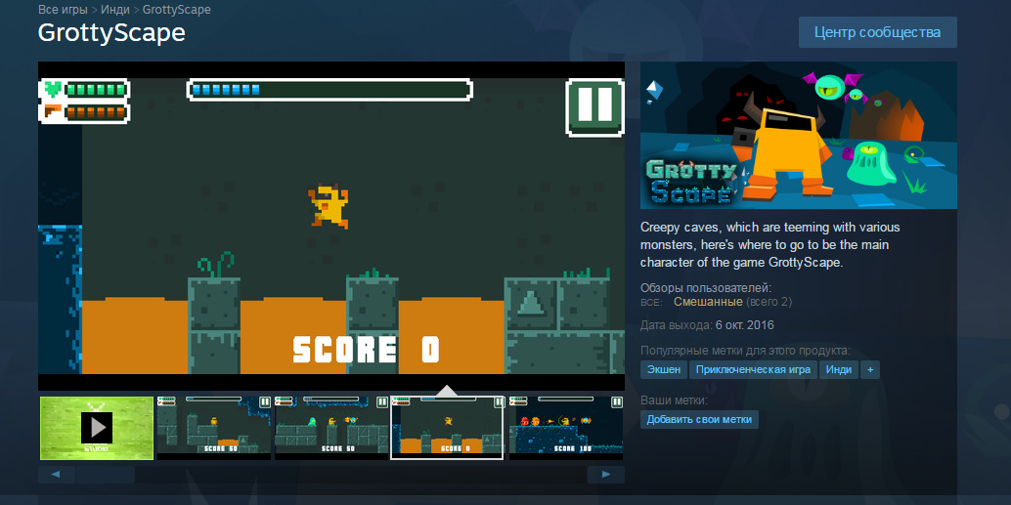
Task: Go to Все игры breadcrumb
Action: click(63, 10)
